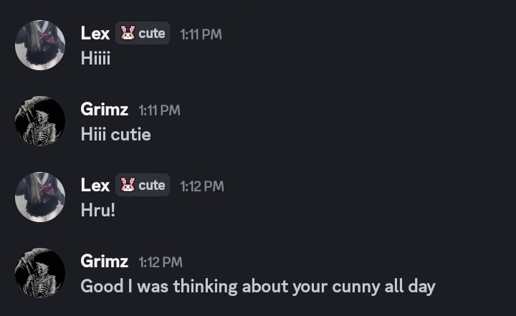Viewport: 516px width, 316px height.
Task: Click the 1:11 PM timestamp on Grimz's message
Action: (159, 110)
